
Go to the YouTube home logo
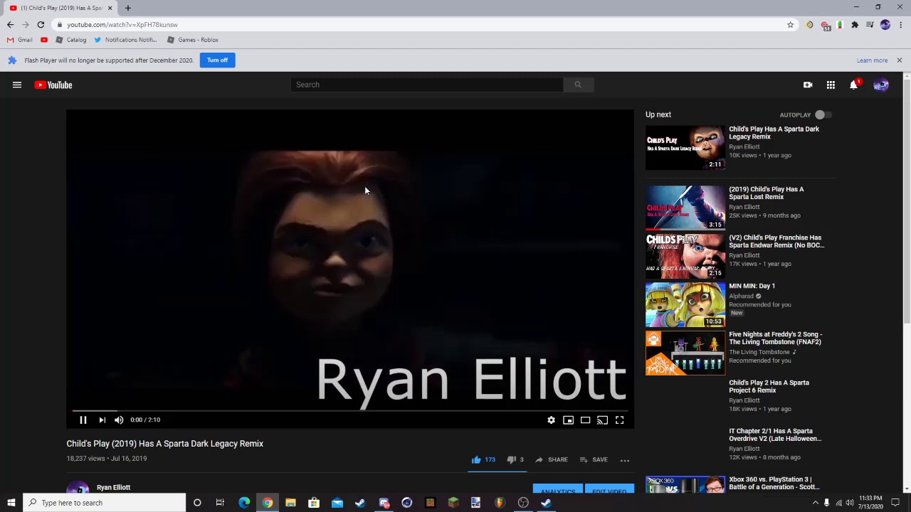pos(53,85)
